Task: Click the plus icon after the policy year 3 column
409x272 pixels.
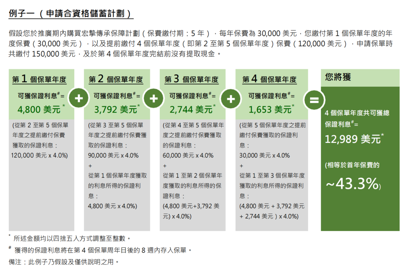Action: 231,99
